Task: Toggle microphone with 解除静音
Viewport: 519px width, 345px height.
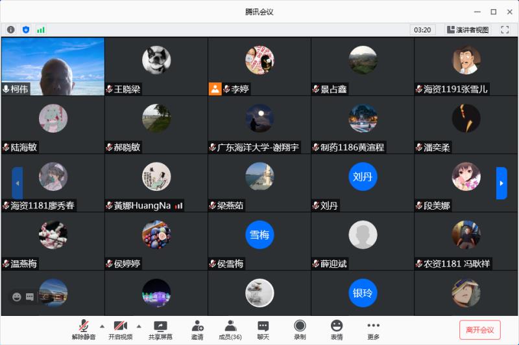Action: click(x=84, y=330)
